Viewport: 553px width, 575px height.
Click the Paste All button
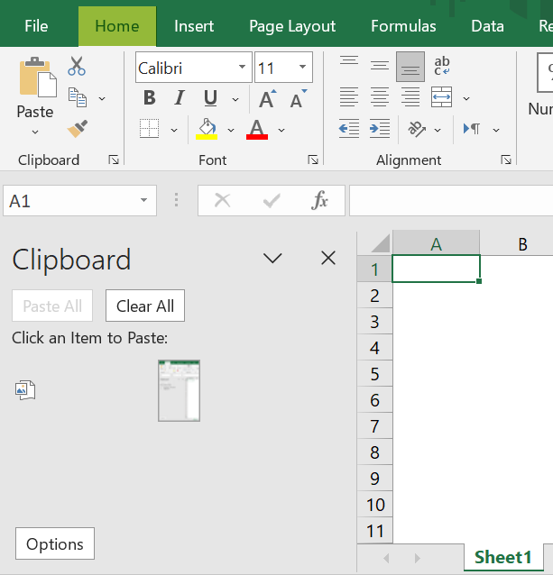pyautogui.click(x=52, y=306)
